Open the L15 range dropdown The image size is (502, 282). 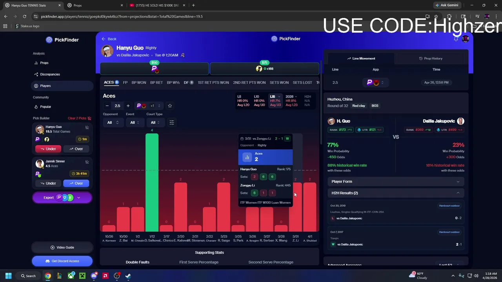[x=275, y=101]
